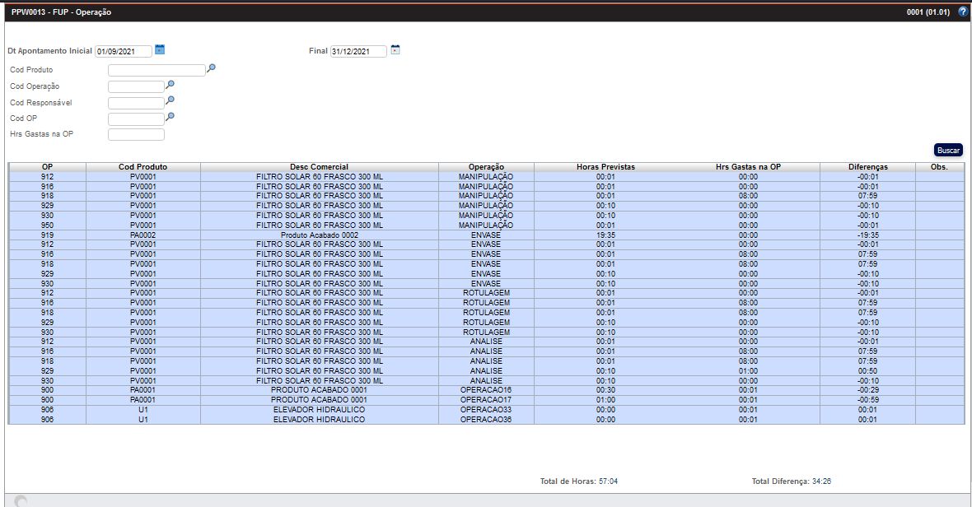
Task: Open calendar picker for Final date
Action: [395, 49]
